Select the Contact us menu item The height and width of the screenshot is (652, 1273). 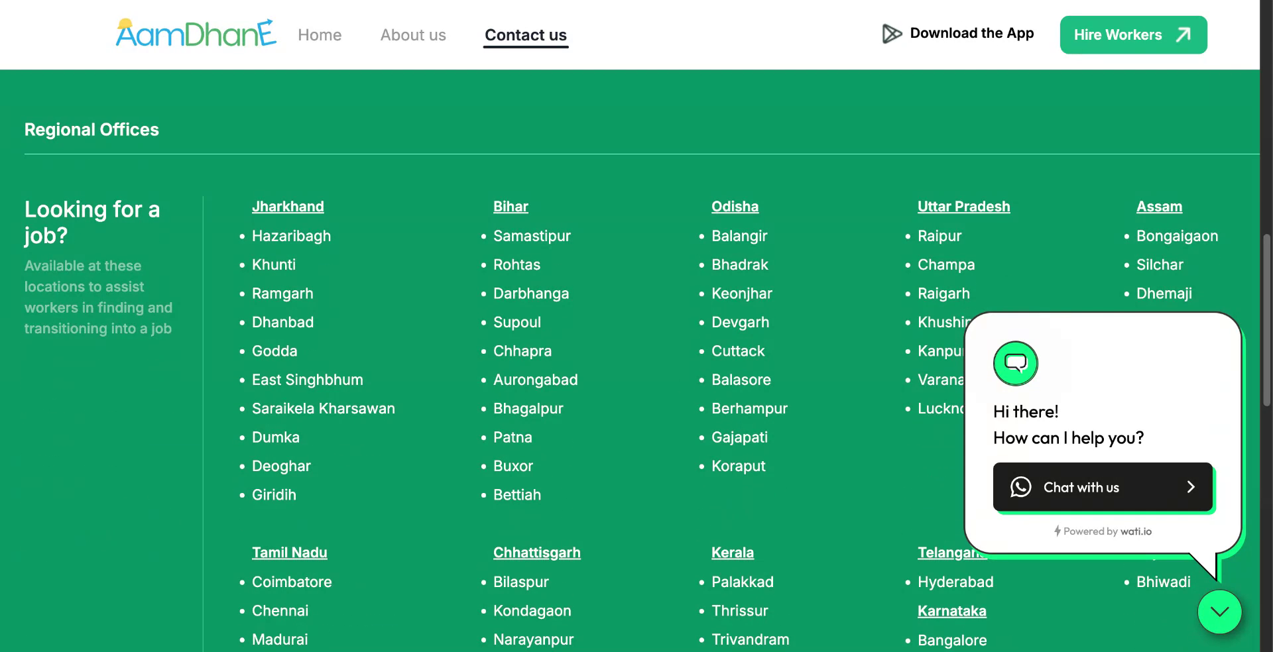point(525,34)
